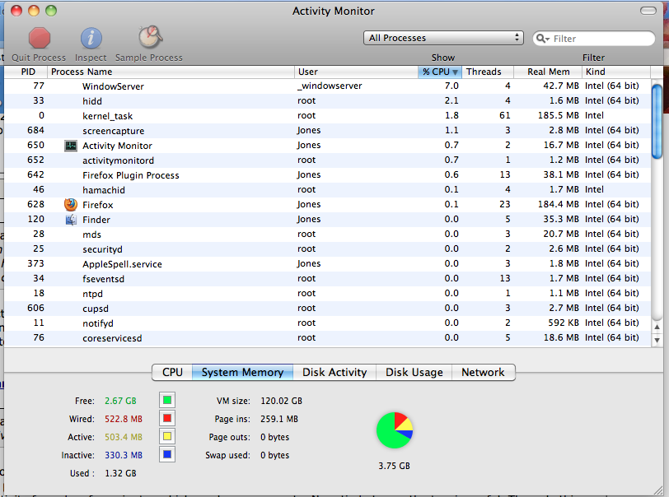Select the mds process row
This screenshot has width=669, height=497.
click(x=327, y=234)
